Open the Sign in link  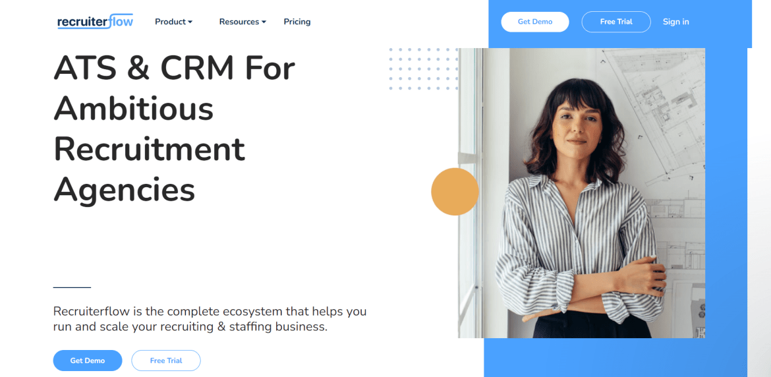click(675, 22)
